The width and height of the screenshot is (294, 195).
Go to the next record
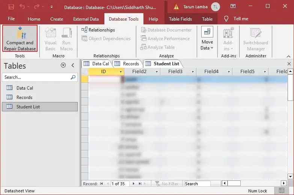click(x=134, y=184)
